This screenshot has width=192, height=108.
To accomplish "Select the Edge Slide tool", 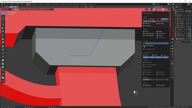I will pos(3,71).
